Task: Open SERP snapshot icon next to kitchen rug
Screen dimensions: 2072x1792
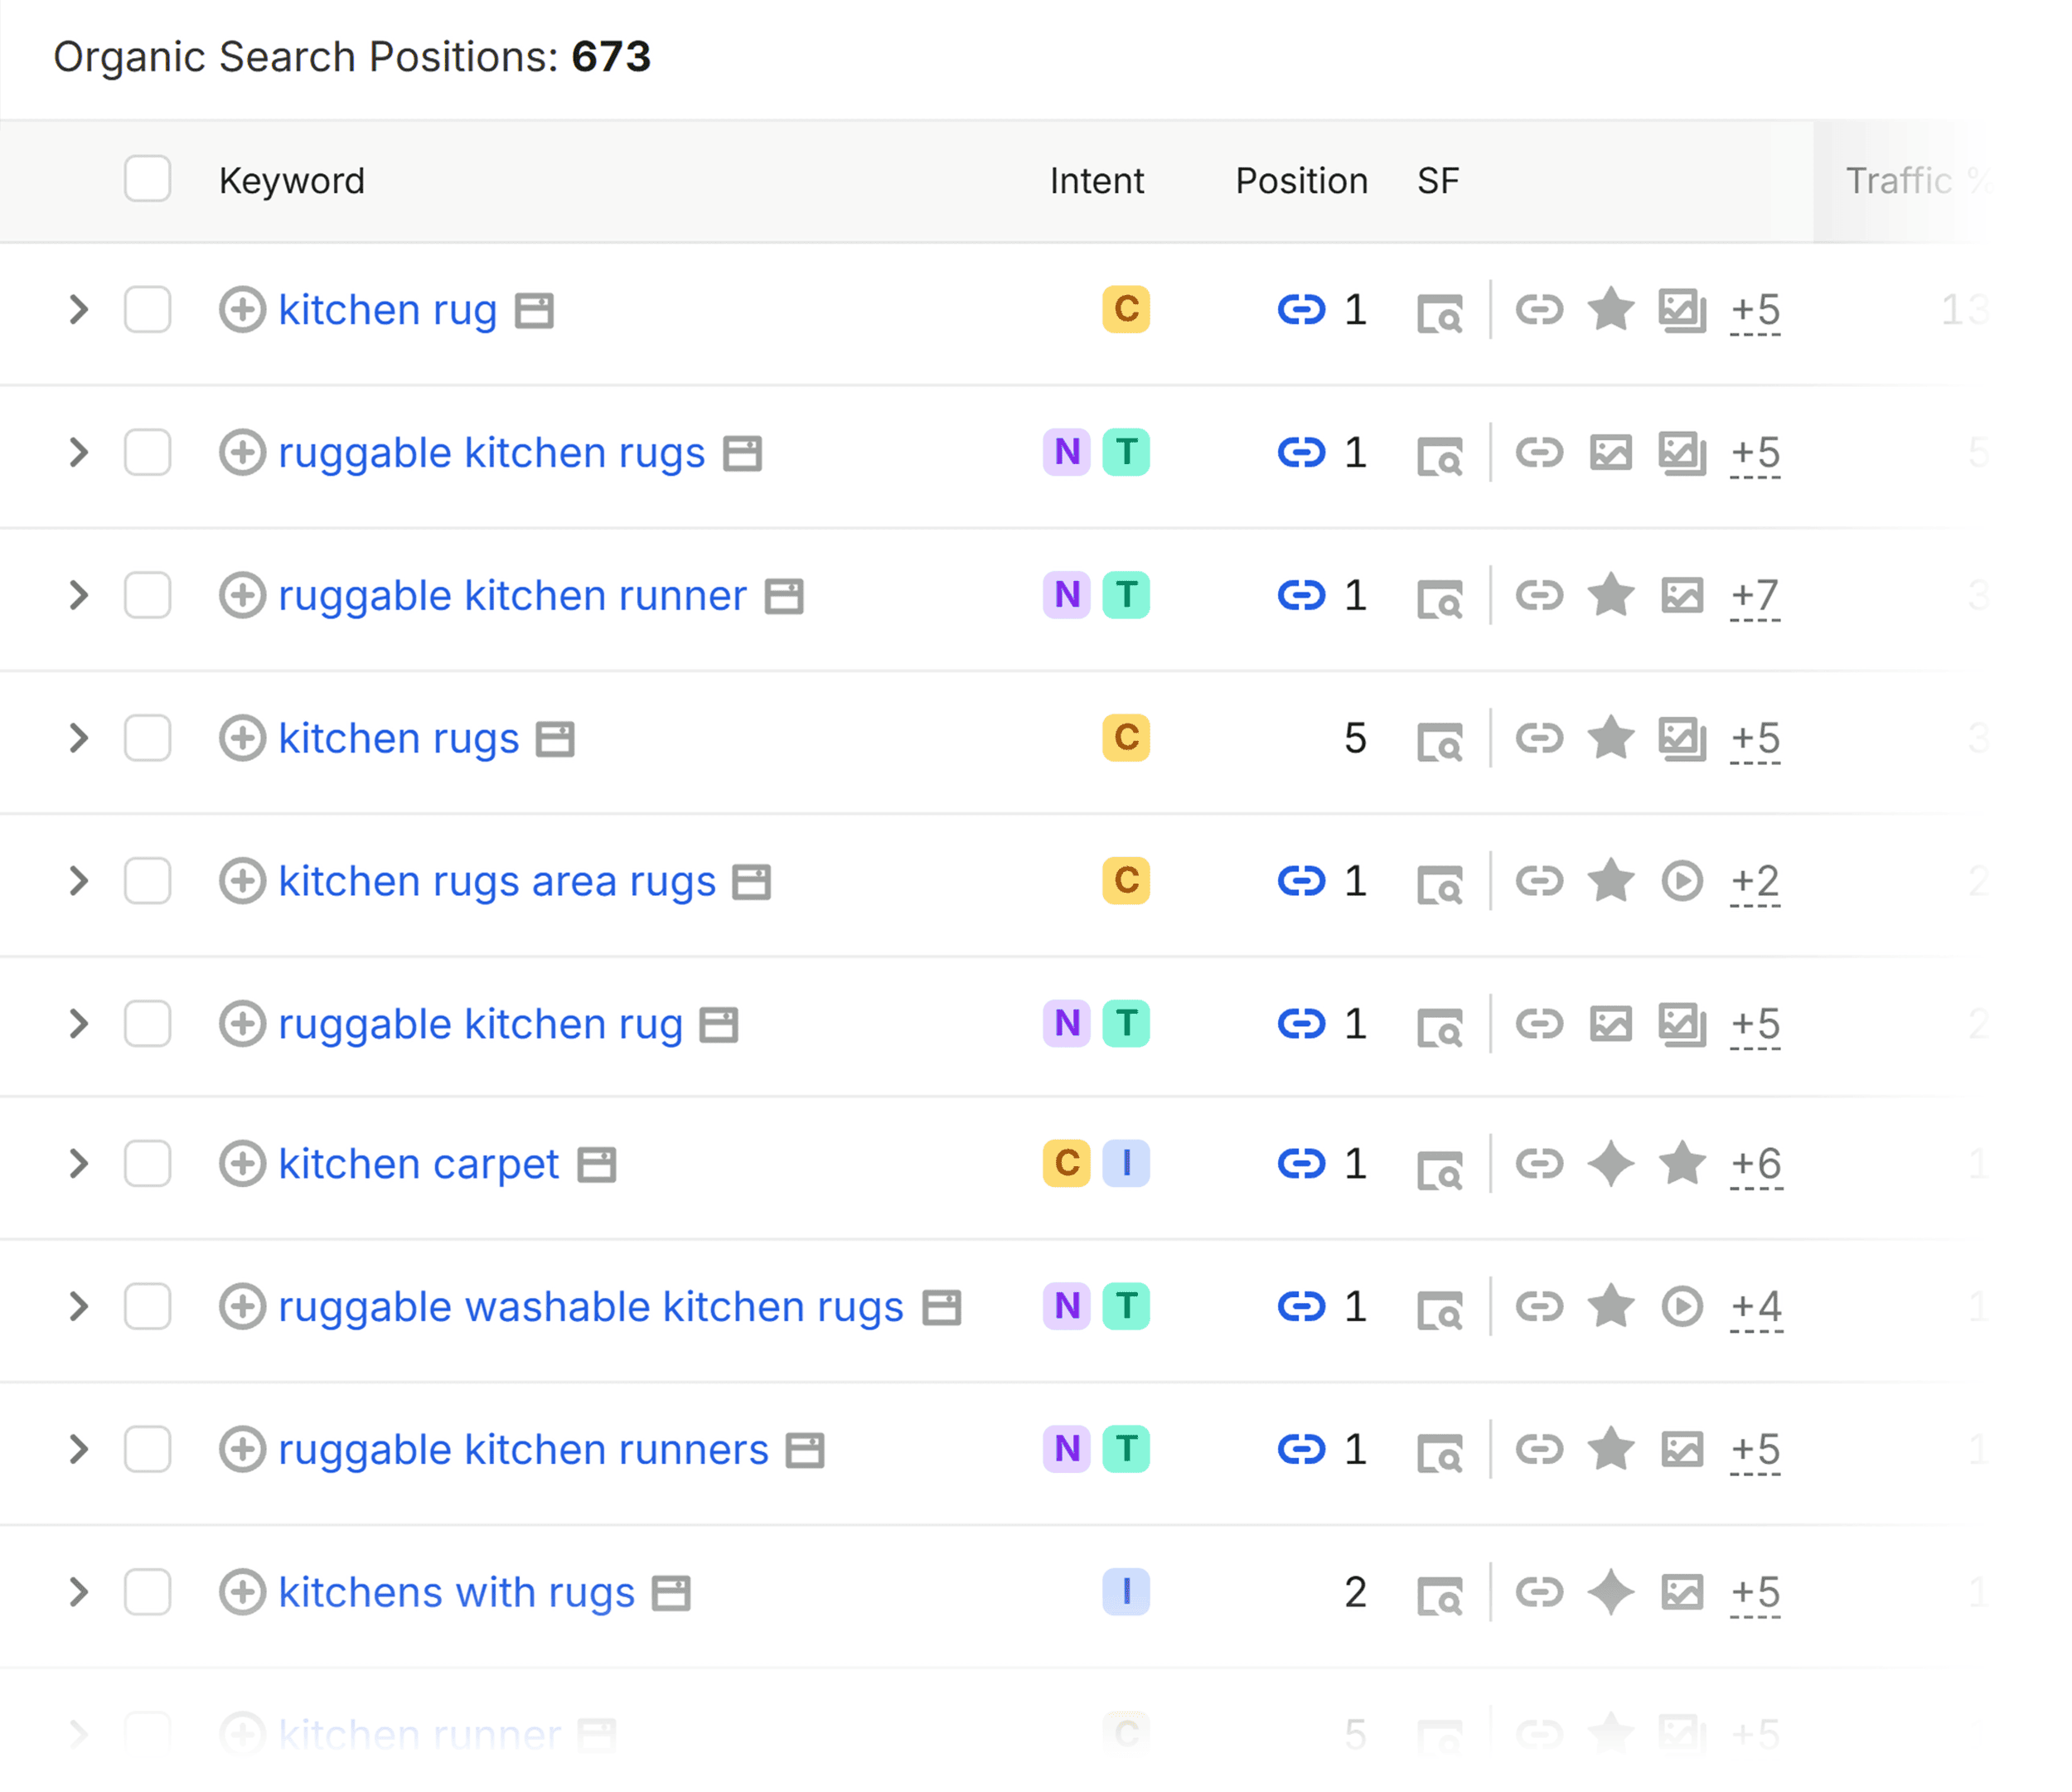Action: (x=534, y=310)
